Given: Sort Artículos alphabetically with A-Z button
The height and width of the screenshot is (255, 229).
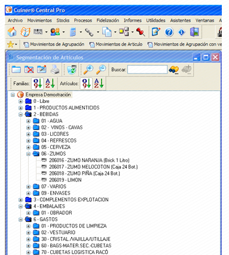Looking at the screenshot, I should coord(99,83).
